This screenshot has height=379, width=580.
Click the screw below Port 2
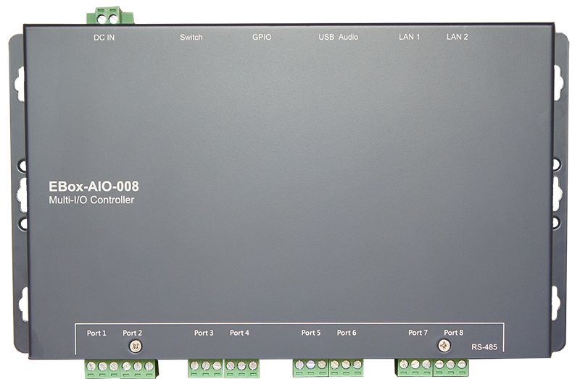tap(136, 346)
